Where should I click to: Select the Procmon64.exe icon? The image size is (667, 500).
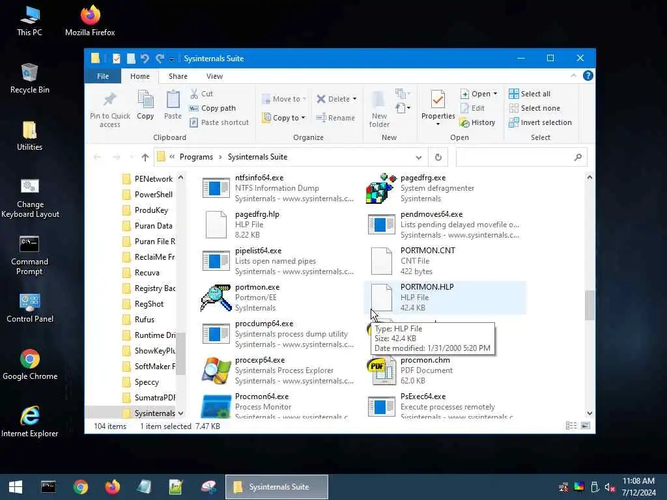click(216, 406)
